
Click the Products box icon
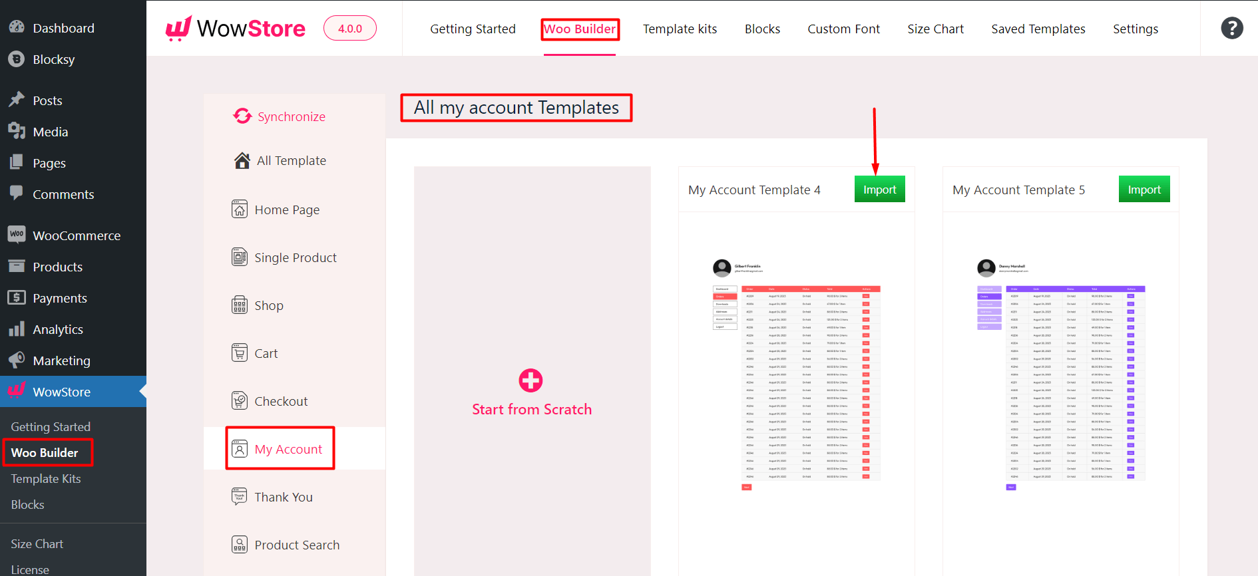click(x=17, y=266)
